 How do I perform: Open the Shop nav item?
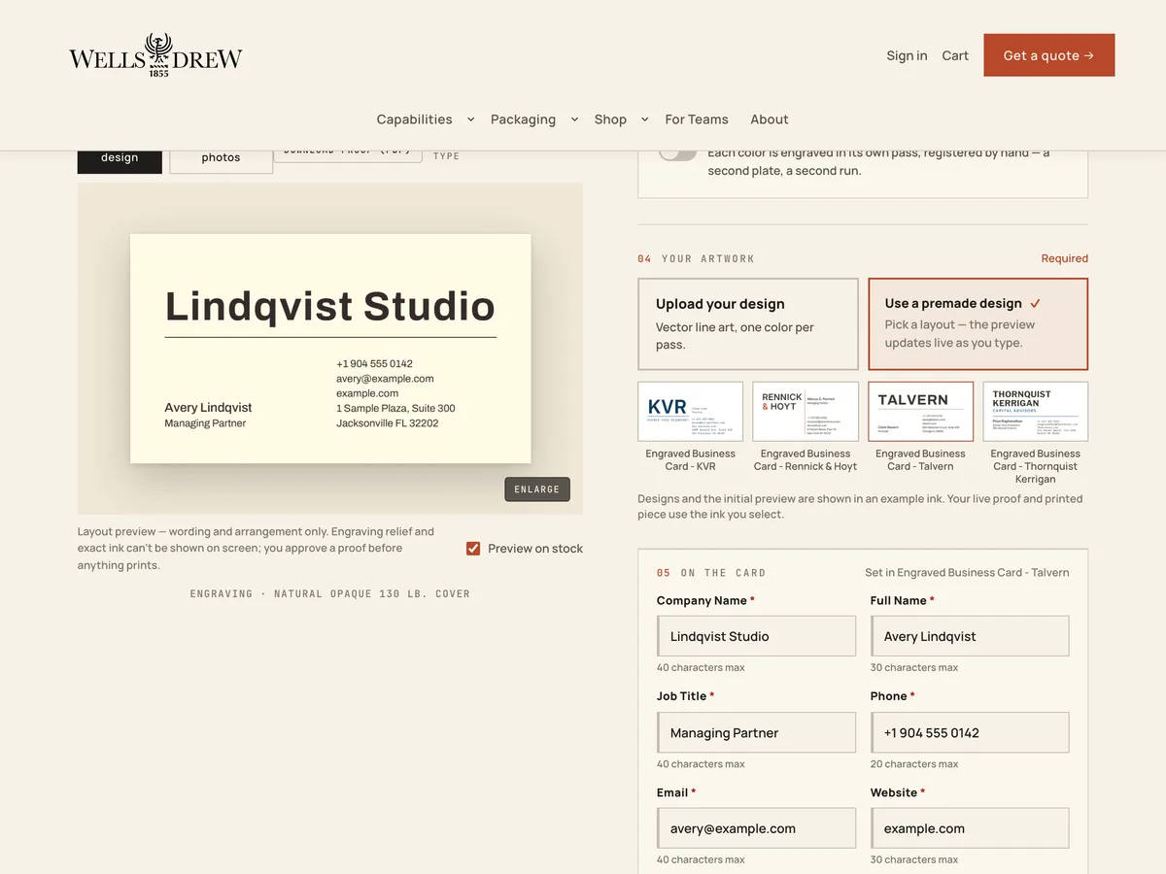click(x=610, y=119)
